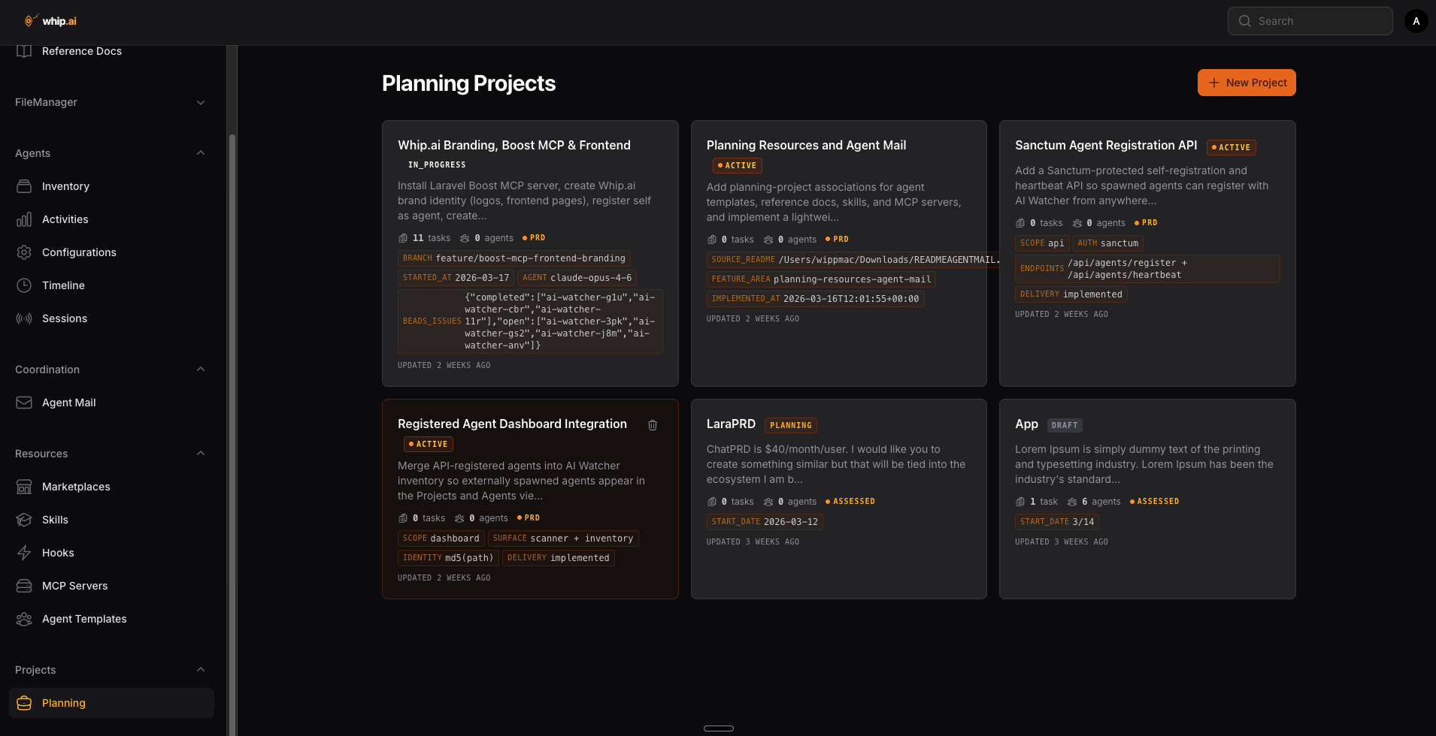Viewport: 1436px width, 736px height.
Task: Toggle the ACTIVE status badge on Sanctum card
Action: pos(1231,147)
